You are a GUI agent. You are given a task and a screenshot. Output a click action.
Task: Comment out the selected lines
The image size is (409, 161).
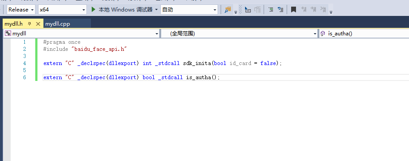click(x=271, y=10)
